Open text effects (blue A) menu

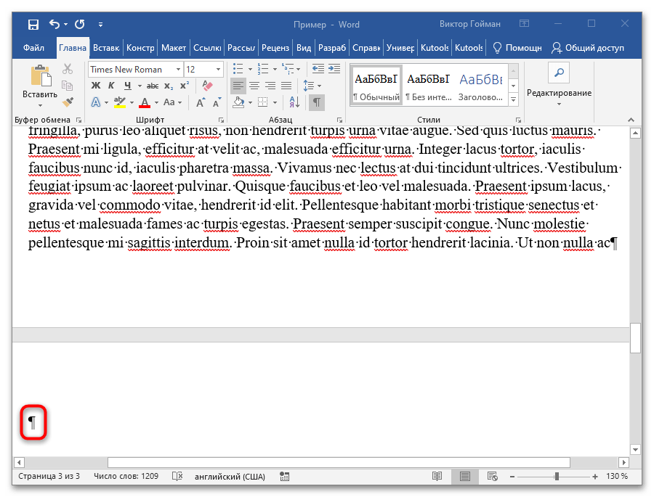click(x=96, y=102)
